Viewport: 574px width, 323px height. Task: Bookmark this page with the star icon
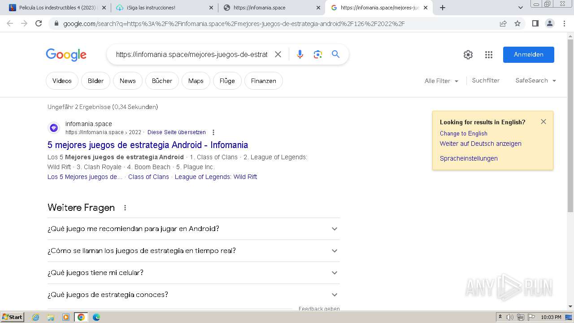[517, 23]
